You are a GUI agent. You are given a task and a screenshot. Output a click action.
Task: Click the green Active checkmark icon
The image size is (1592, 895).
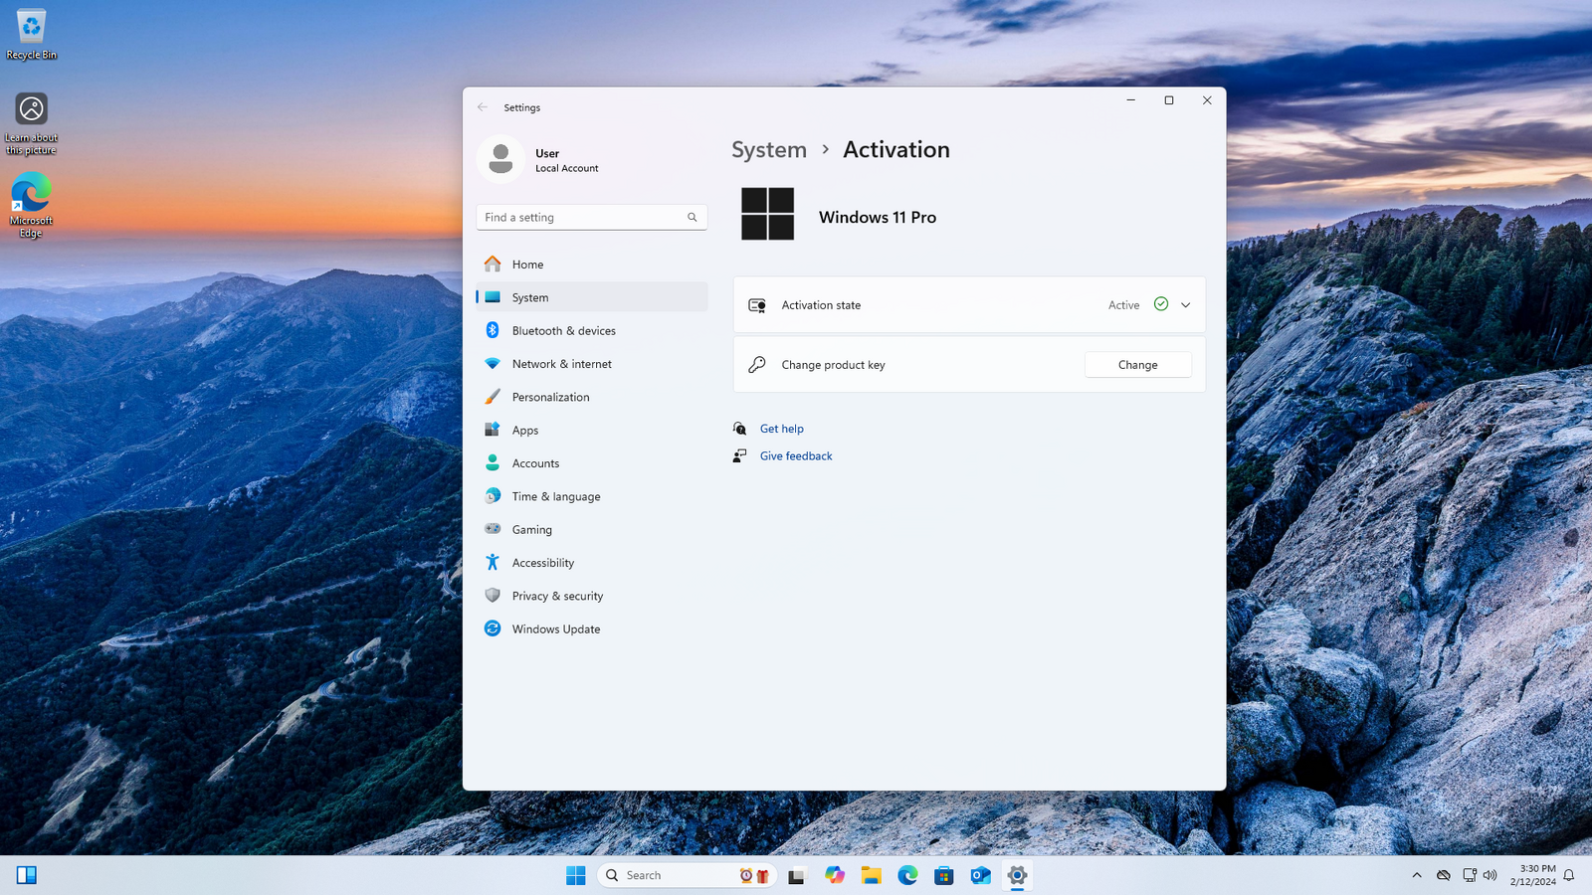click(x=1161, y=304)
